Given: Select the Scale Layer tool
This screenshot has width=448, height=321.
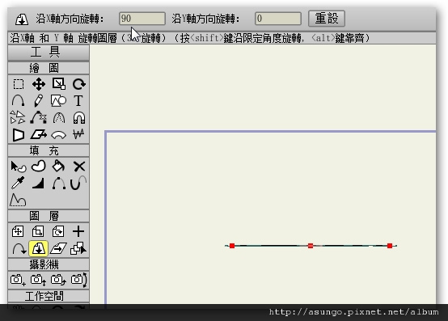Looking at the screenshot, I should point(38,231).
